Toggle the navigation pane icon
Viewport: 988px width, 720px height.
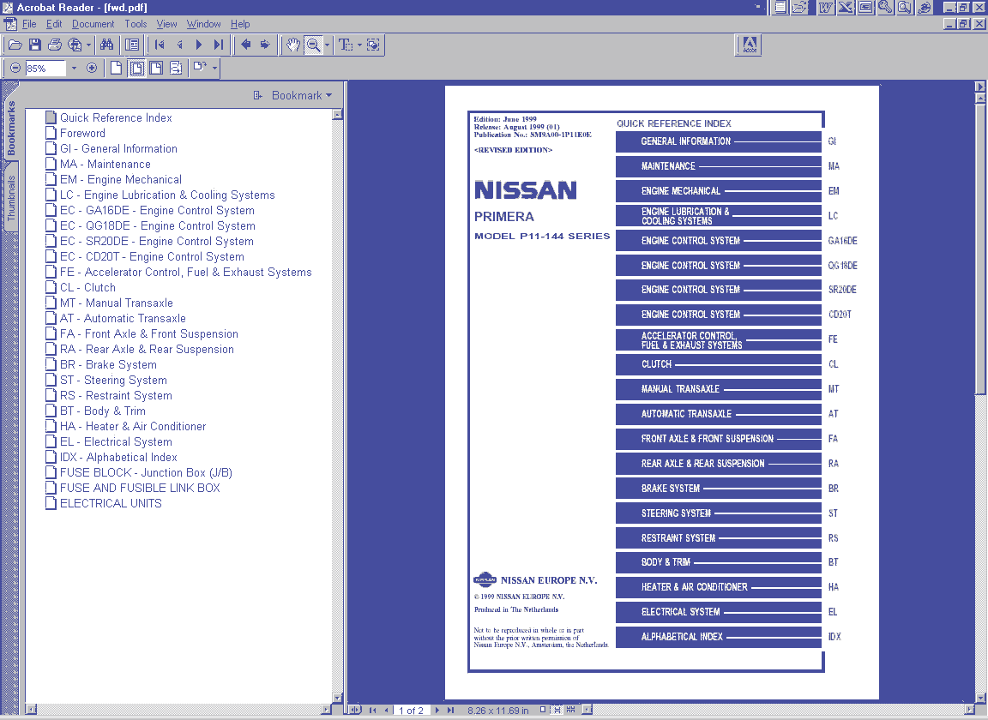pos(132,45)
